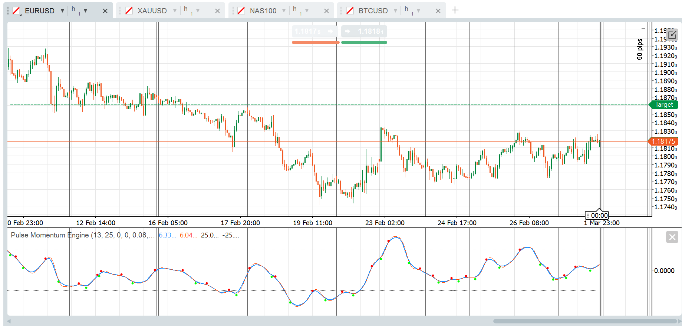This screenshot has height=326, width=682.
Task: Click the horizontal chart scrollbar thumb
Action: click(585, 321)
